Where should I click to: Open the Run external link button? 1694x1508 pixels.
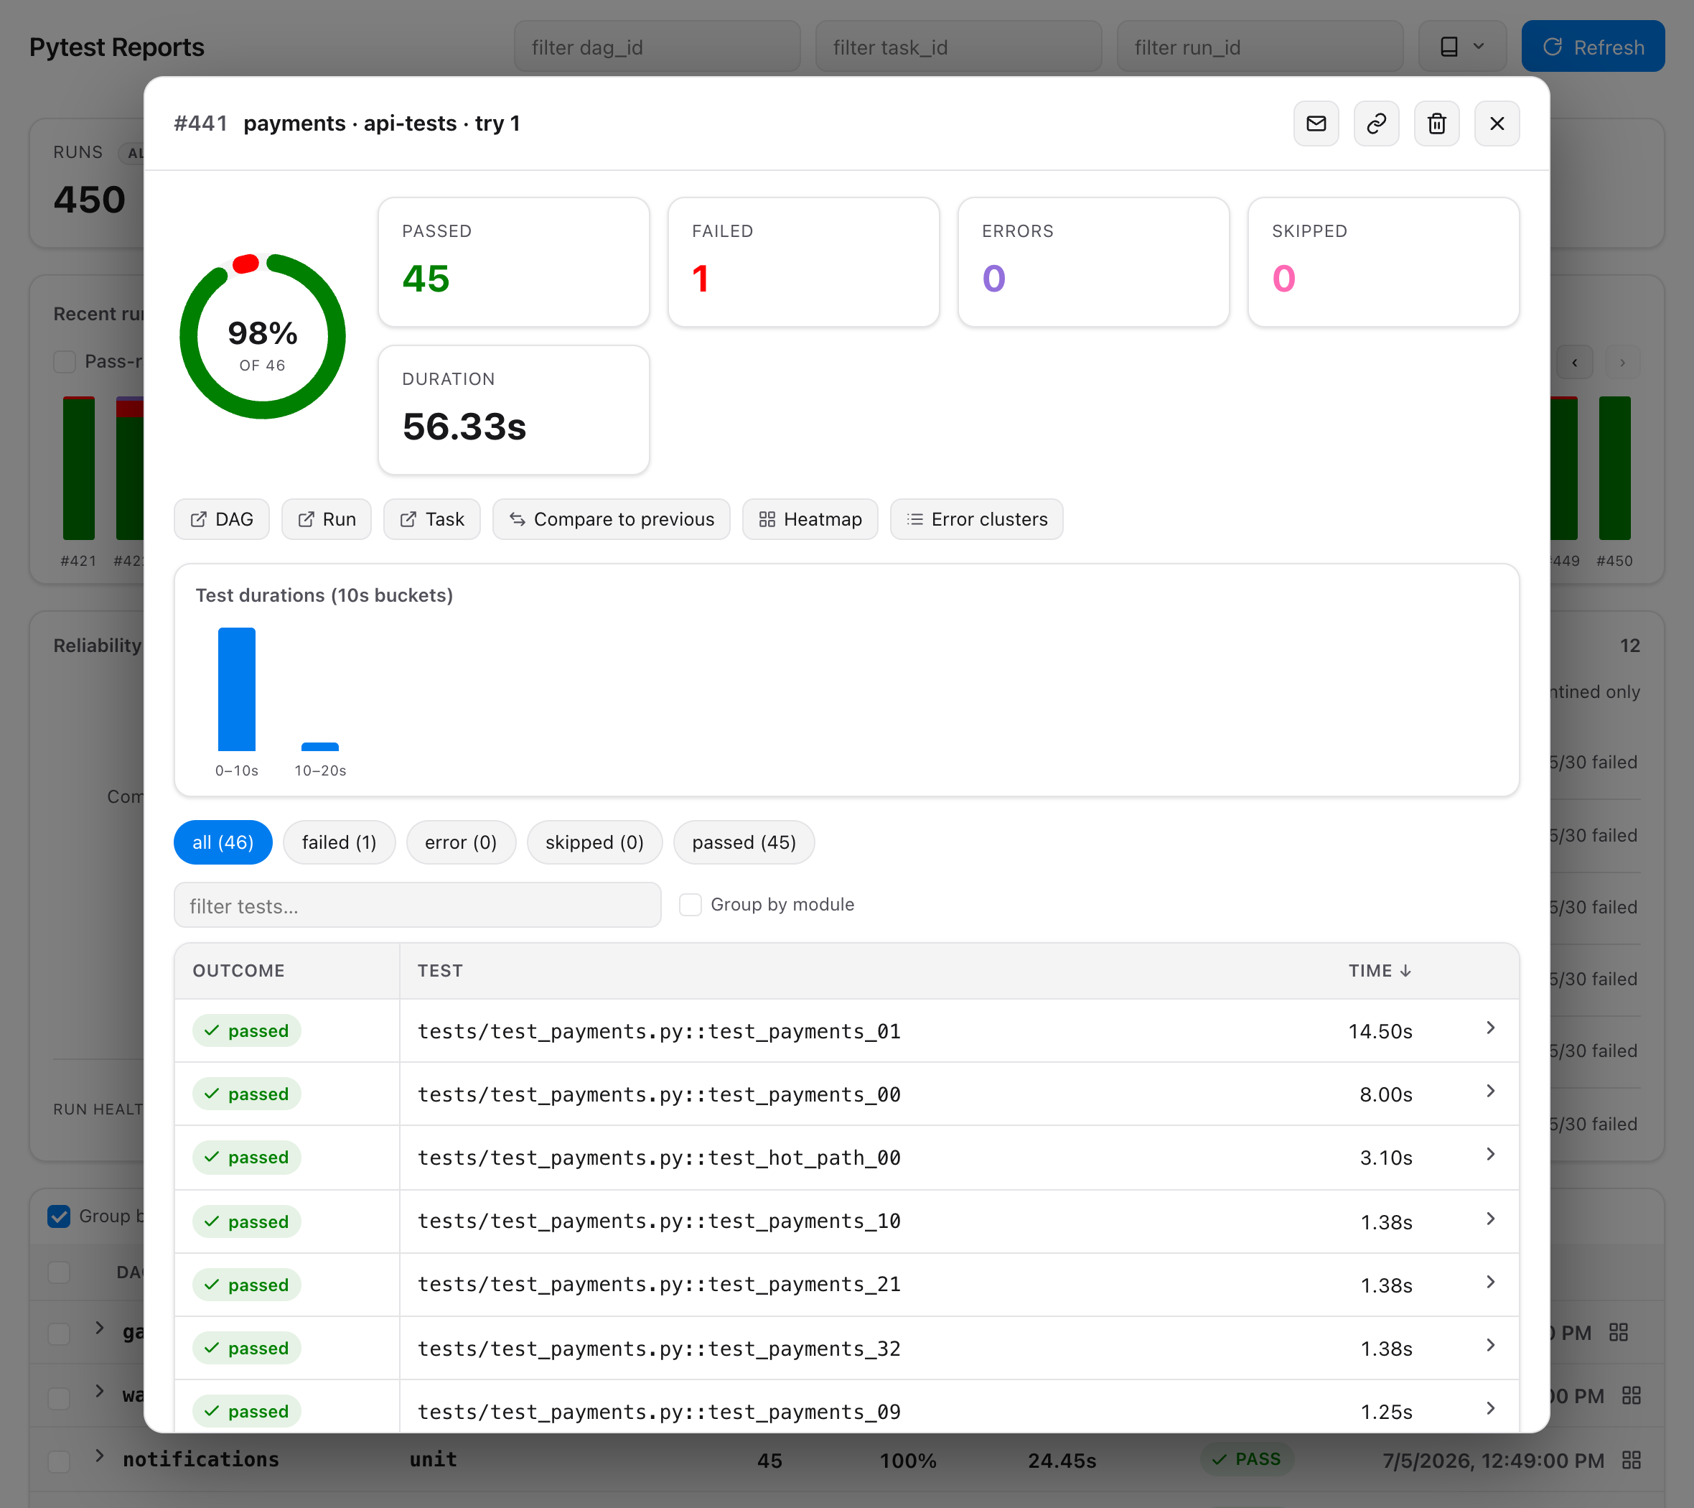pos(327,519)
